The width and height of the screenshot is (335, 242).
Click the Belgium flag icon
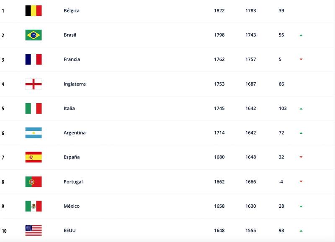33,10
